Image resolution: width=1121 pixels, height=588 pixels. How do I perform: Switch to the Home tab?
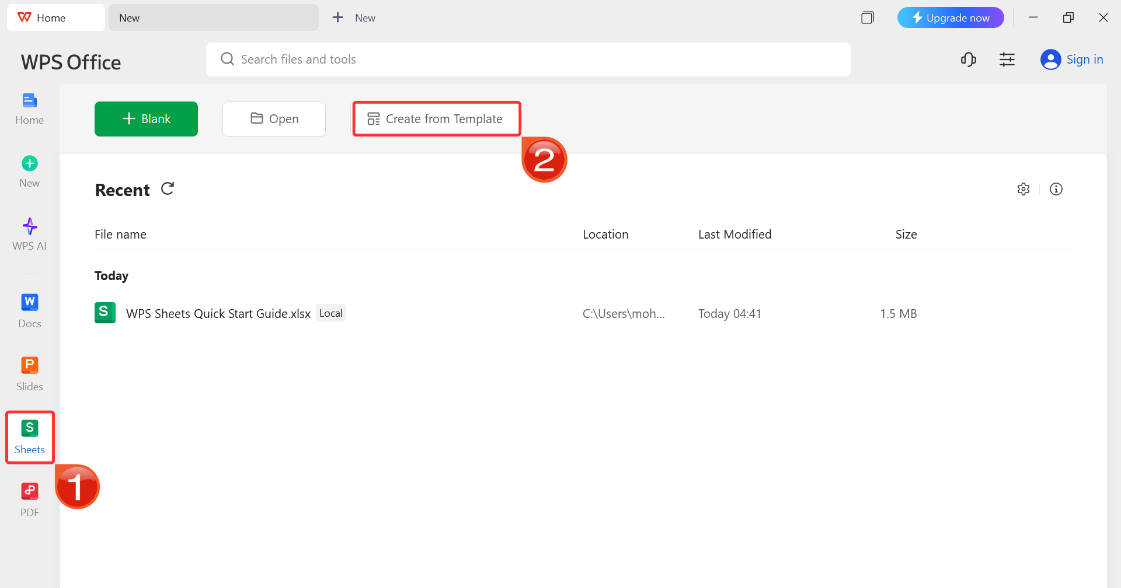tap(56, 17)
